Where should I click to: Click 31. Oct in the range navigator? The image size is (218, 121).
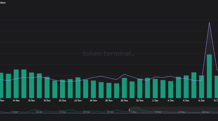point(110,112)
